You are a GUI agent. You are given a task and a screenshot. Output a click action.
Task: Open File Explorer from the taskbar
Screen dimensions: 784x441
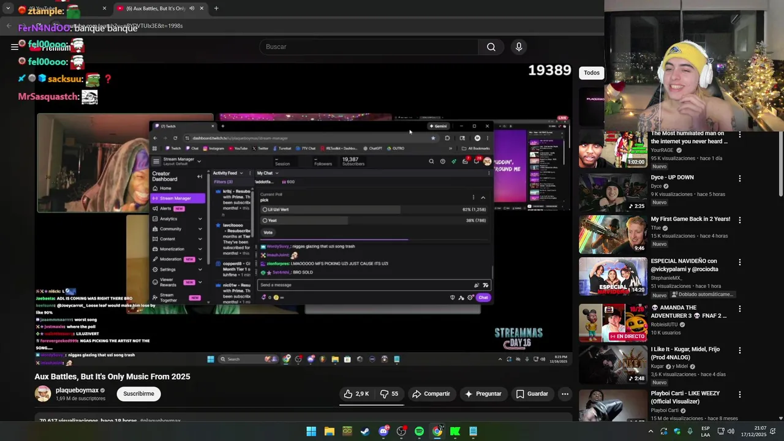329,431
